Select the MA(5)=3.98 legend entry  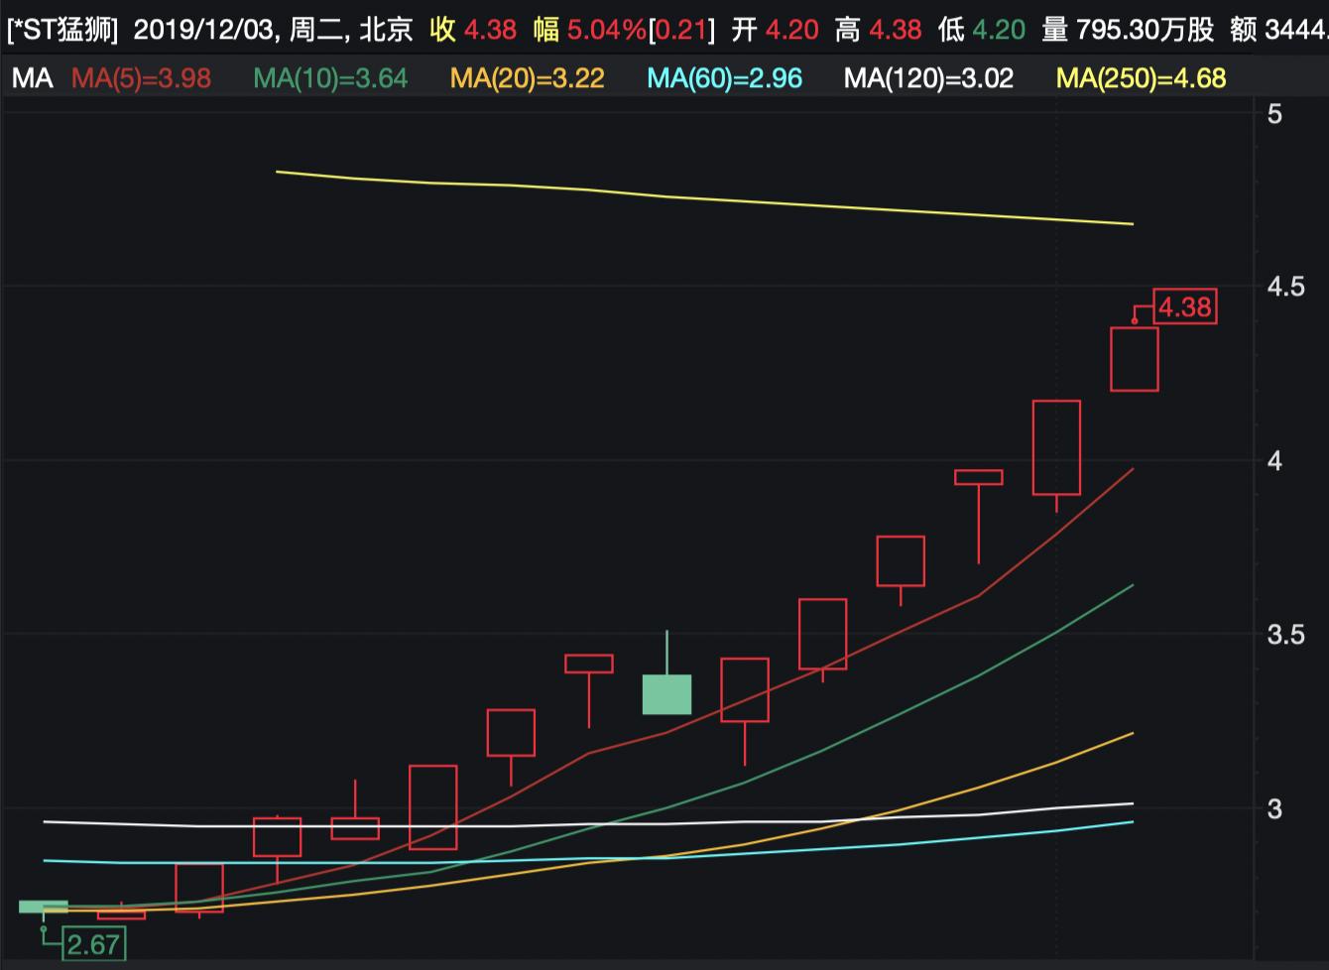point(141,78)
